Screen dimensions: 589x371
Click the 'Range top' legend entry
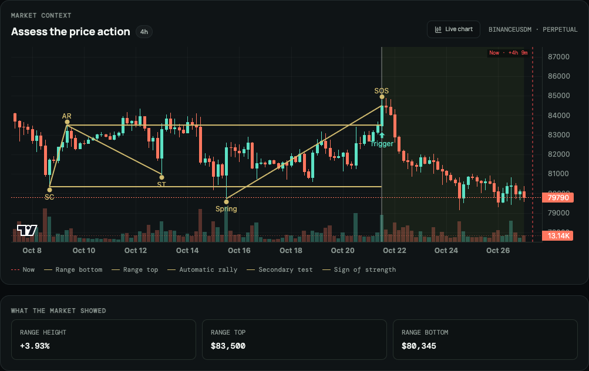click(135, 269)
